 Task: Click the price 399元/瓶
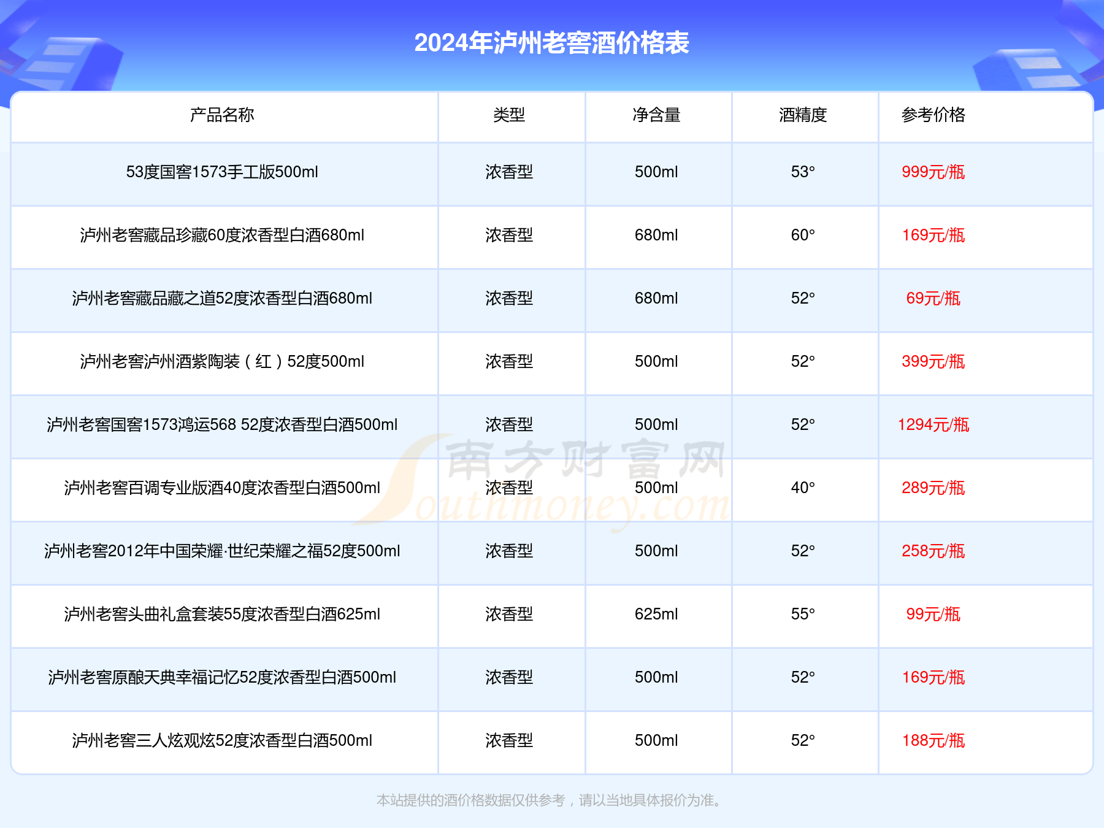pos(933,361)
